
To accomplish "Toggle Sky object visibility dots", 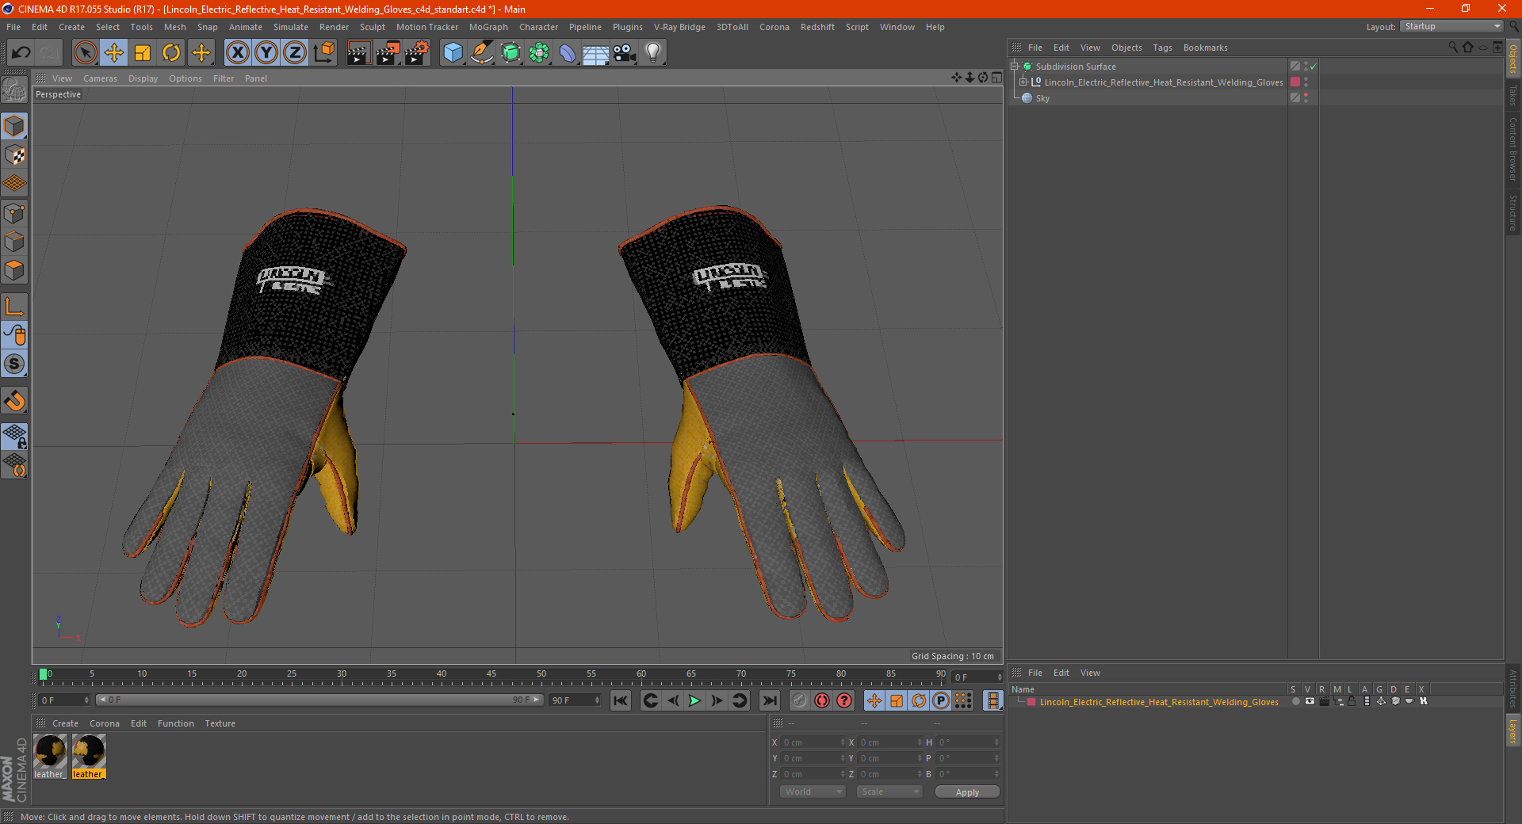I will pyautogui.click(x=1306, y=98).
